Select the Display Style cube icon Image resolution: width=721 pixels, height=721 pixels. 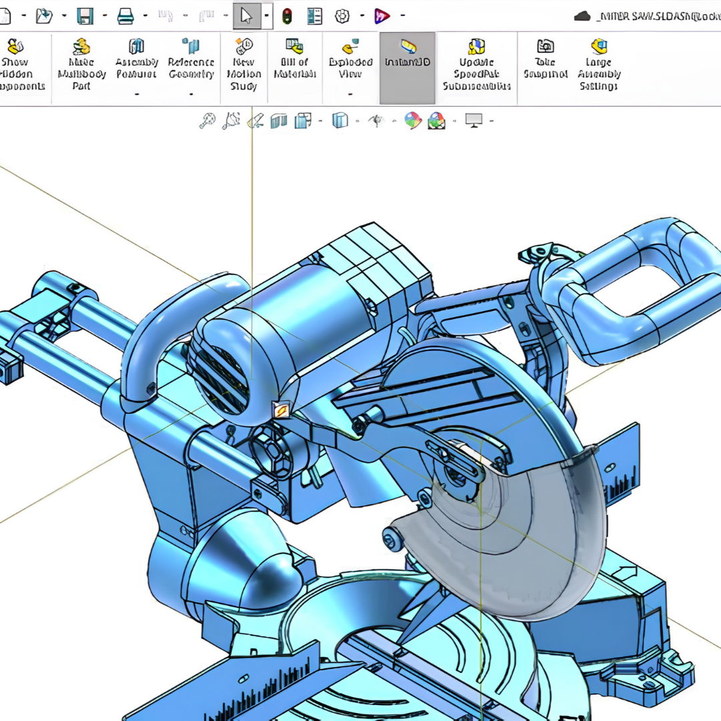340,121
